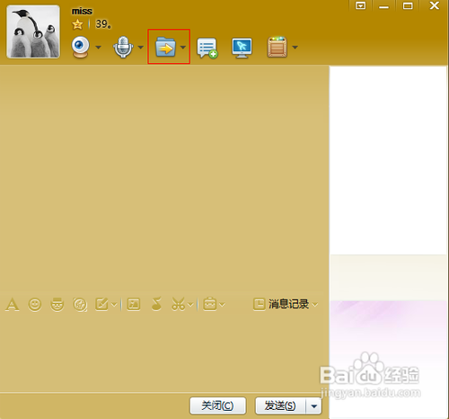Open the title bar menu dropdown icon
This screenshot has width=449, height=419.
click(360, 5)
